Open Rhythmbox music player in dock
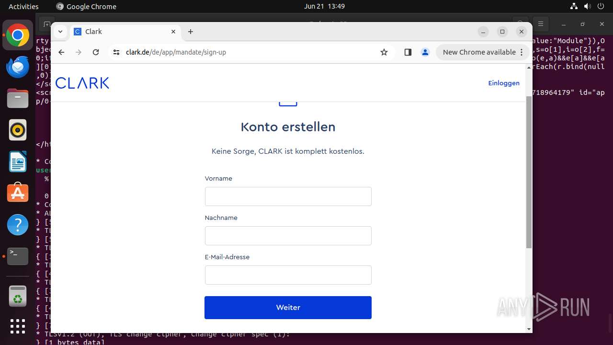This screenshot has width=613, height=345. point(18,130)
